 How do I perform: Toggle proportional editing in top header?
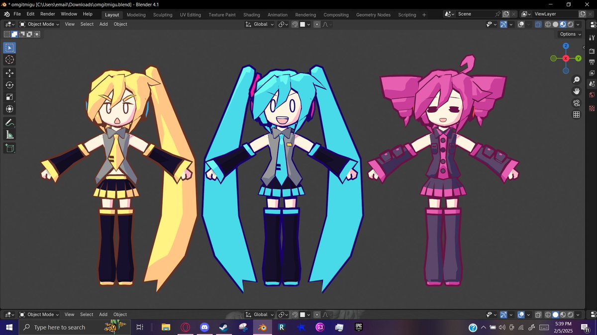point(317,24)
